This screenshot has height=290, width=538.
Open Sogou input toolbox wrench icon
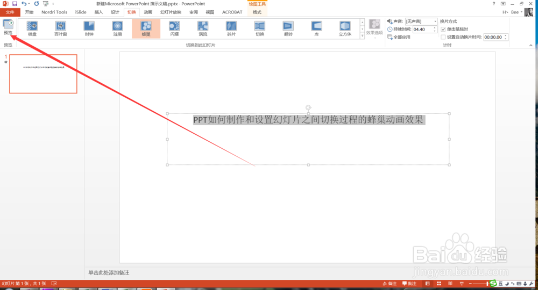click(x=532, y=284)
